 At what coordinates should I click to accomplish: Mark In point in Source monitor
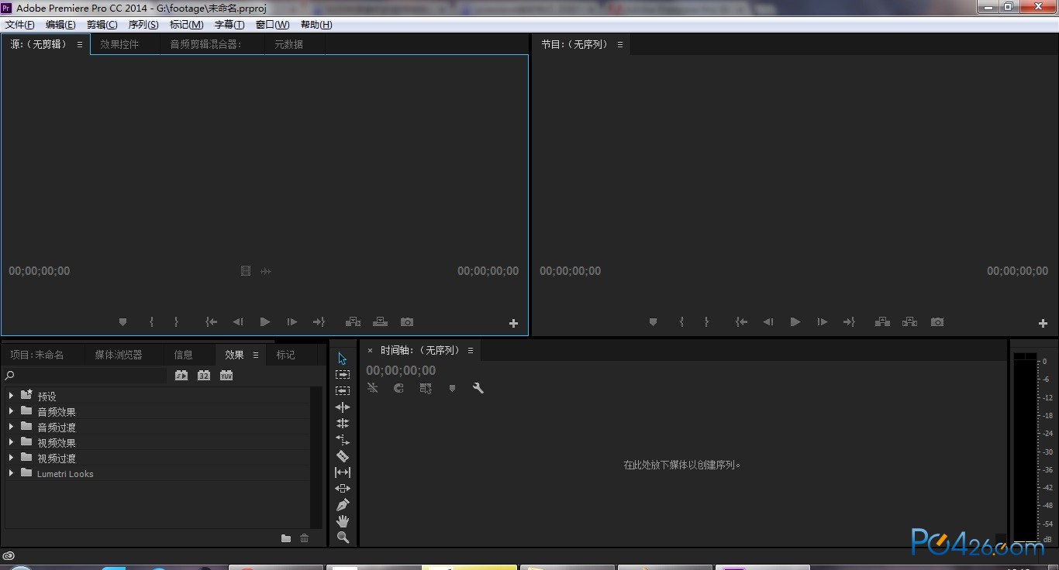tap(152, 322)
